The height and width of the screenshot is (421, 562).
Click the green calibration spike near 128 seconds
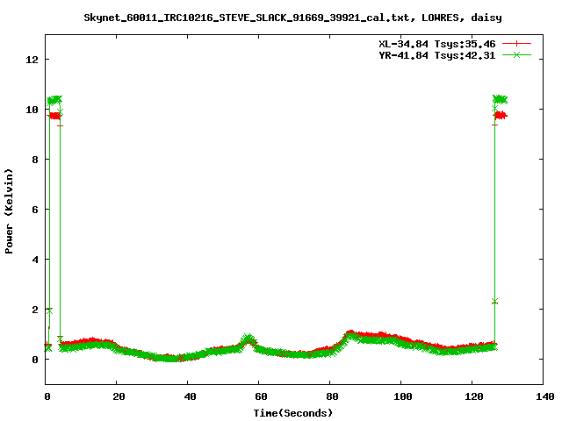point(500,99)
